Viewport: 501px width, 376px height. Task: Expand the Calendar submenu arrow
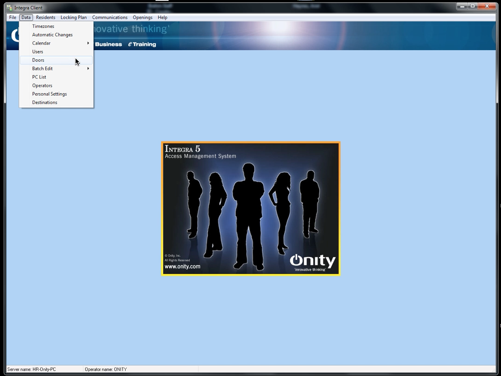coord(88,43)
